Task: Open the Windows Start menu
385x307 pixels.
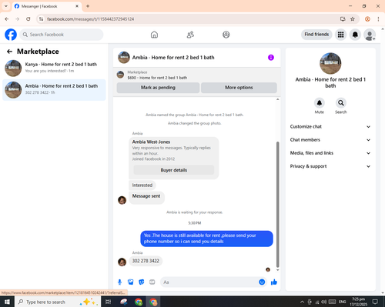Action: click(7, 302)
